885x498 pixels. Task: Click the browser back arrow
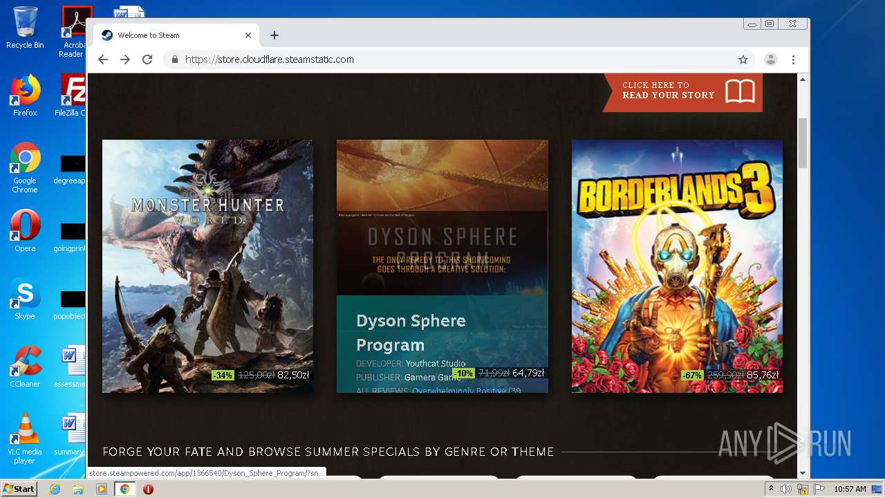103,59
